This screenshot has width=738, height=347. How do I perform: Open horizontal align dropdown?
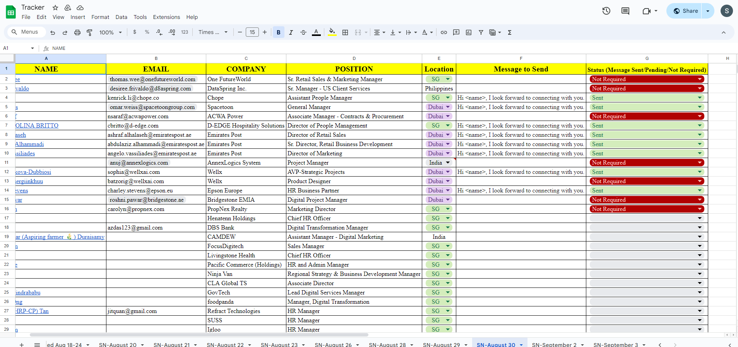[379, 32]
